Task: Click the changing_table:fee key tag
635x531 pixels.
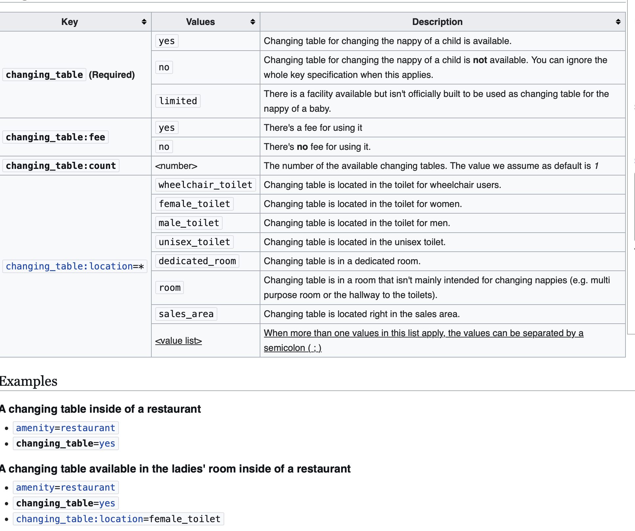Action: pyautogui.click(x=55, y=137)
